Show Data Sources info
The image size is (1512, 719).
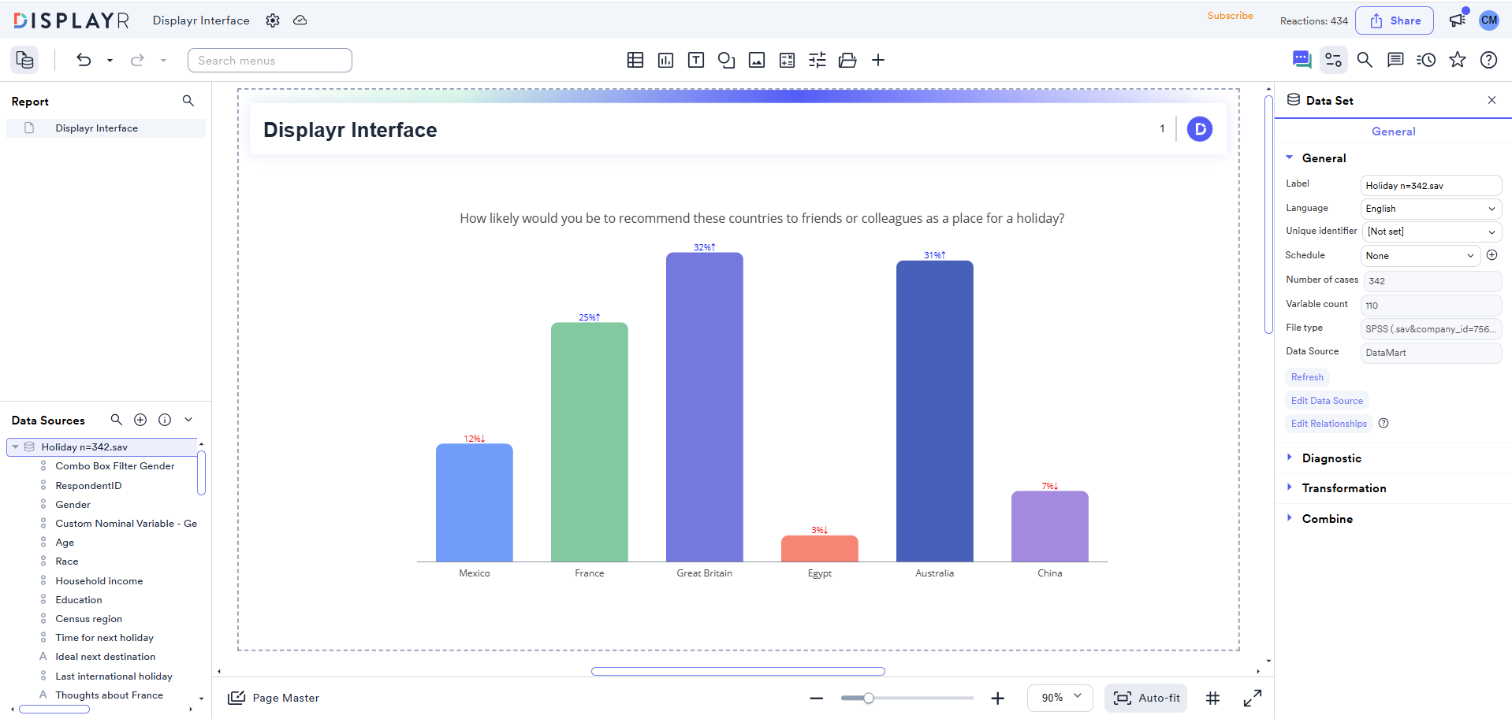click(x=165, y=420)
